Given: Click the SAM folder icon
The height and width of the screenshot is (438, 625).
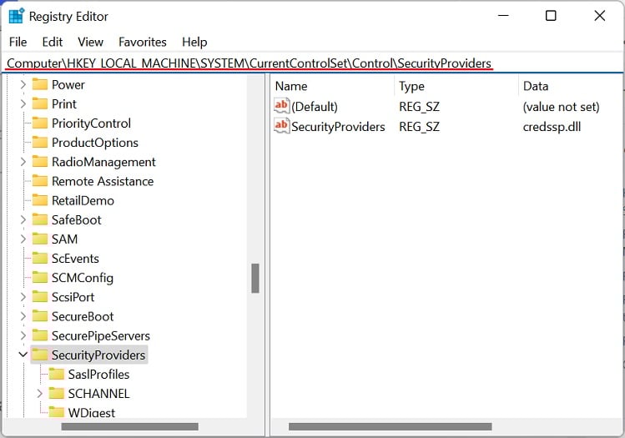Looking at the screenshot, I should pyautogui.click(x=39, y=239).
